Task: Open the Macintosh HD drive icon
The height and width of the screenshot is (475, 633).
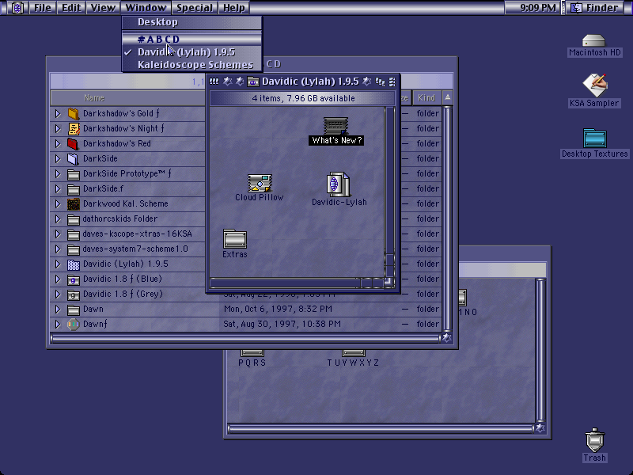Action: coord(594,41)
